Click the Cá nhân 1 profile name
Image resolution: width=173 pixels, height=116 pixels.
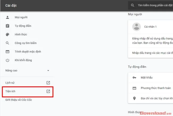150,27
